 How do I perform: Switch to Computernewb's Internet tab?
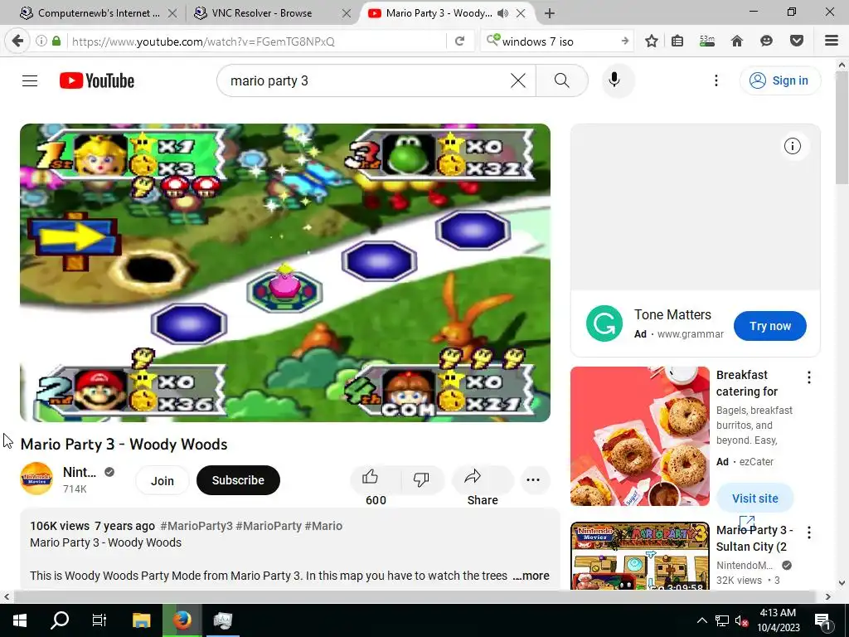[x=99, y=13]
